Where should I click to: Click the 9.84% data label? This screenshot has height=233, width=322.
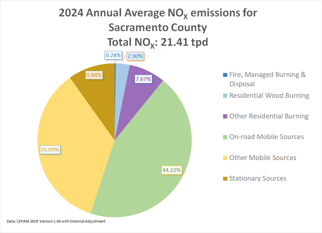94,75
